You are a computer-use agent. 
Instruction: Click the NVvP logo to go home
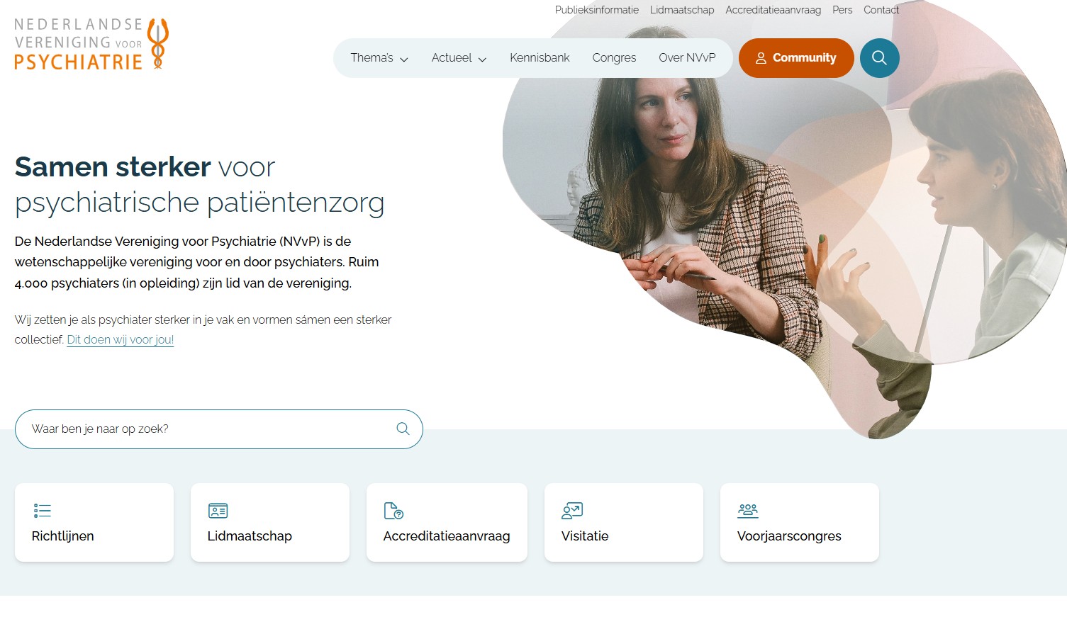click(91, 44)
